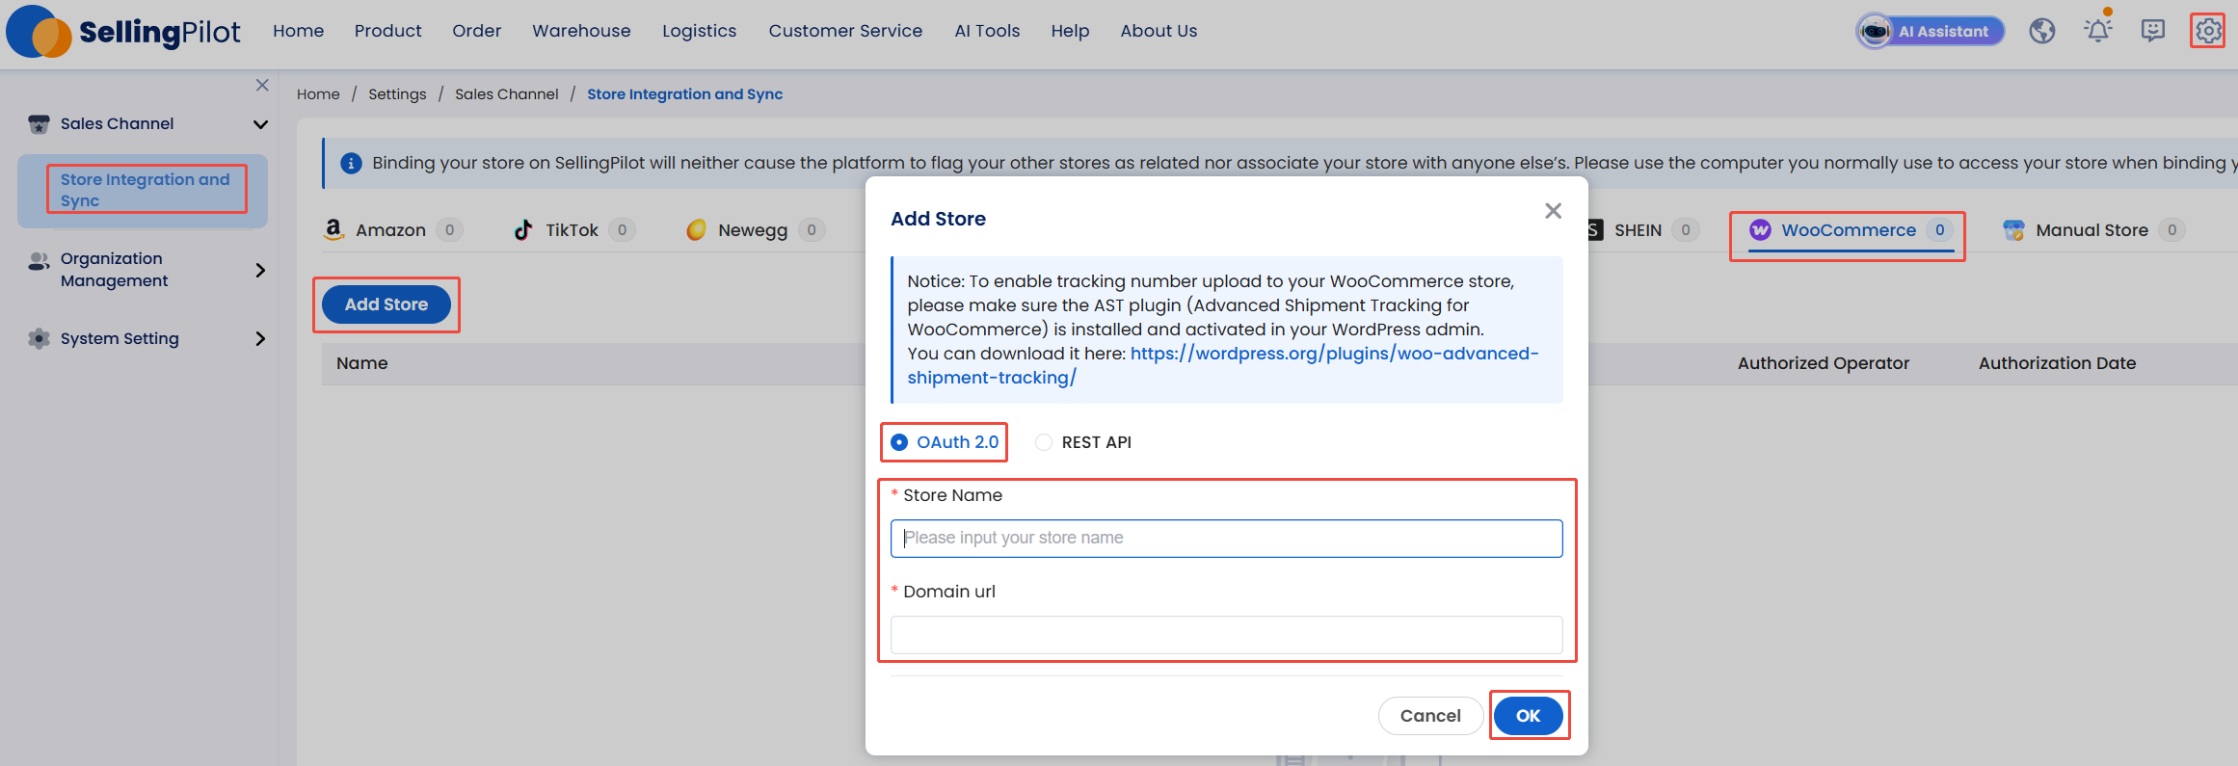Screen dimensions: 2238x766
Task: Click the Sales Channel store icon
Action: 39,124
